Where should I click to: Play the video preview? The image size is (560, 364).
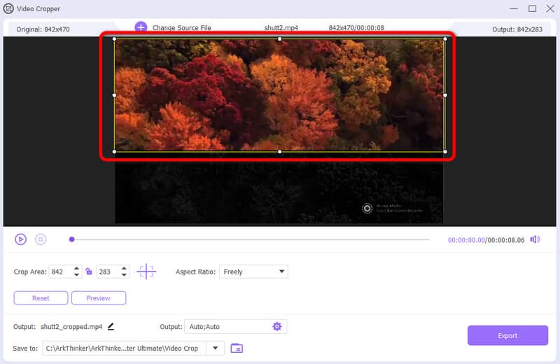(x=21, y=239)
